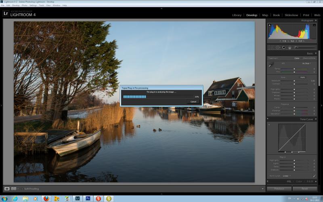This screenshot has width=323, height=202.
Task: Open the toolbar options dropdown arrow
Action: point(262,189)
